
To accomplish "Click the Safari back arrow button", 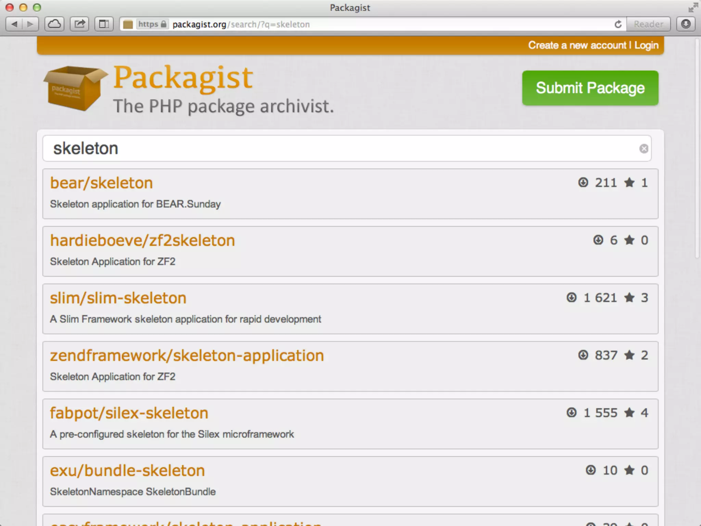I will (14, 24).
